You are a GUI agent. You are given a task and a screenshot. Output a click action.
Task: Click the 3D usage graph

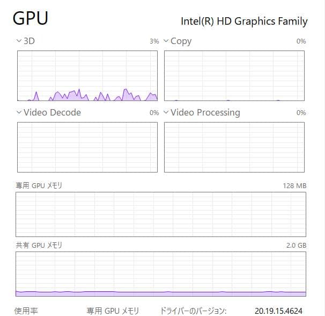point(87,76)
